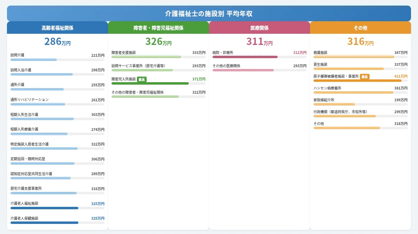Click the 認知症対応型共同生活介護 label
The image size is (418, 234).
coord(31,174)
